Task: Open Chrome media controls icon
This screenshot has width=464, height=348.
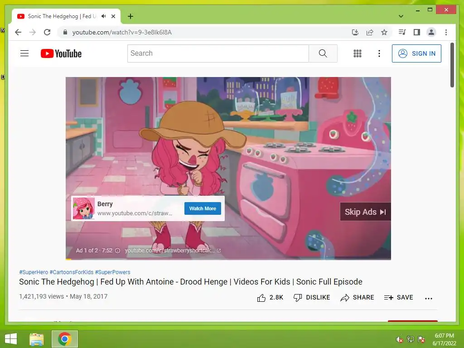Action: (x=402, y=32)
